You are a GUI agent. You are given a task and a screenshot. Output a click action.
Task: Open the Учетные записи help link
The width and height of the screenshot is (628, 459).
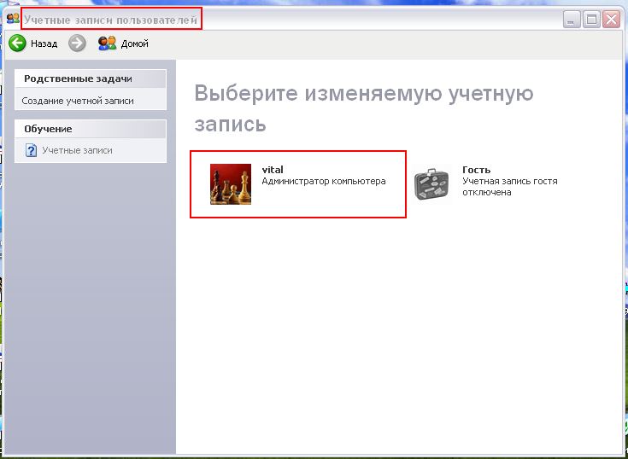tap(77, 150)
